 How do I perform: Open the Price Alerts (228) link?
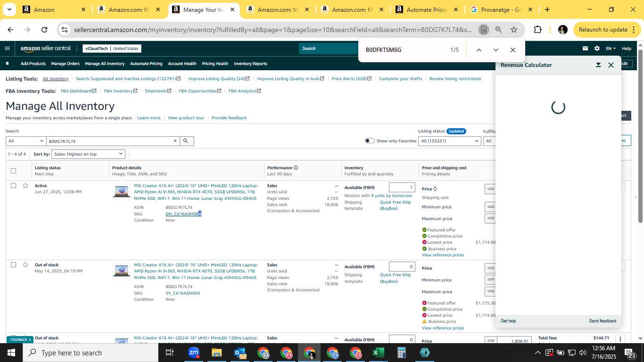coord(351,79)
